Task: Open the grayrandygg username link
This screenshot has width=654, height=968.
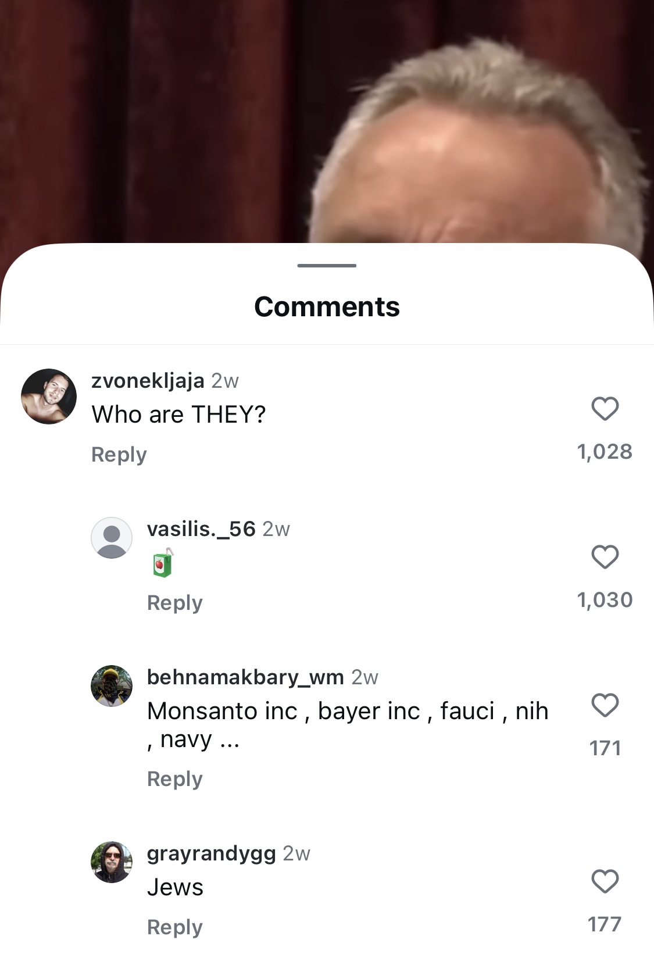Action: [x=212, y=853]
